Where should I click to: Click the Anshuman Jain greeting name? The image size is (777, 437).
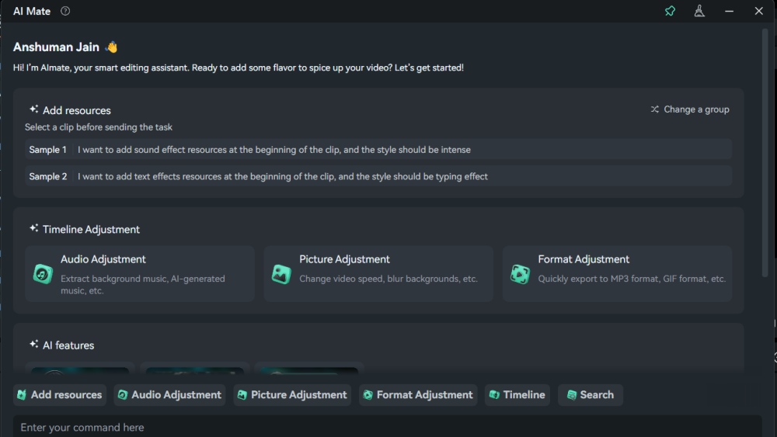click(56, 47)
